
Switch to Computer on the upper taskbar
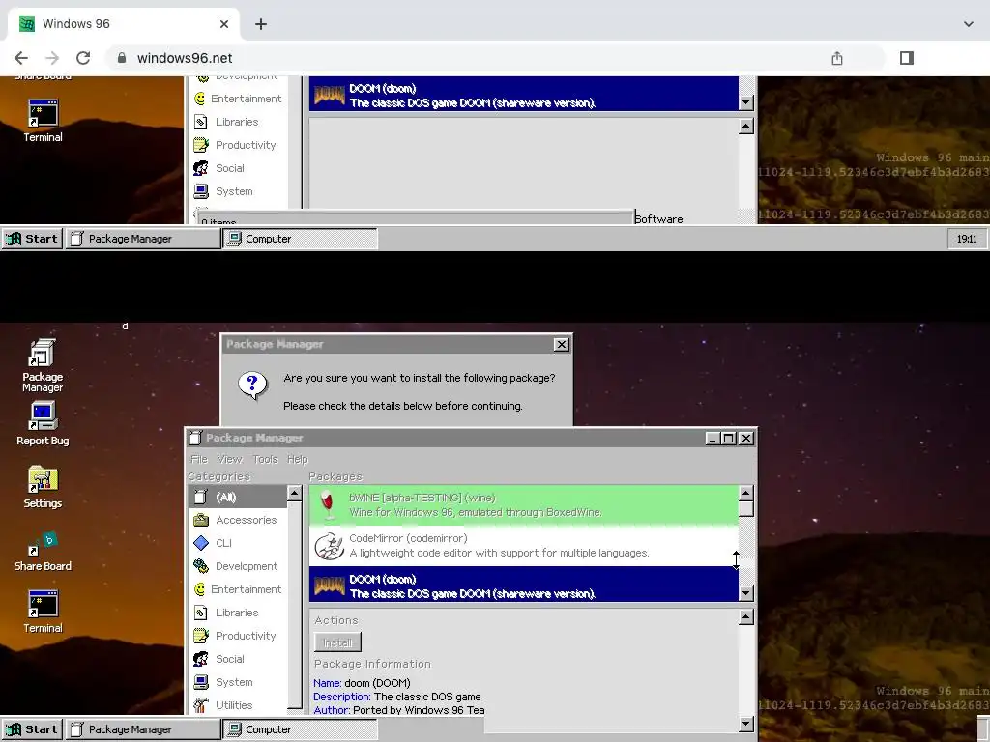point(301,239)
